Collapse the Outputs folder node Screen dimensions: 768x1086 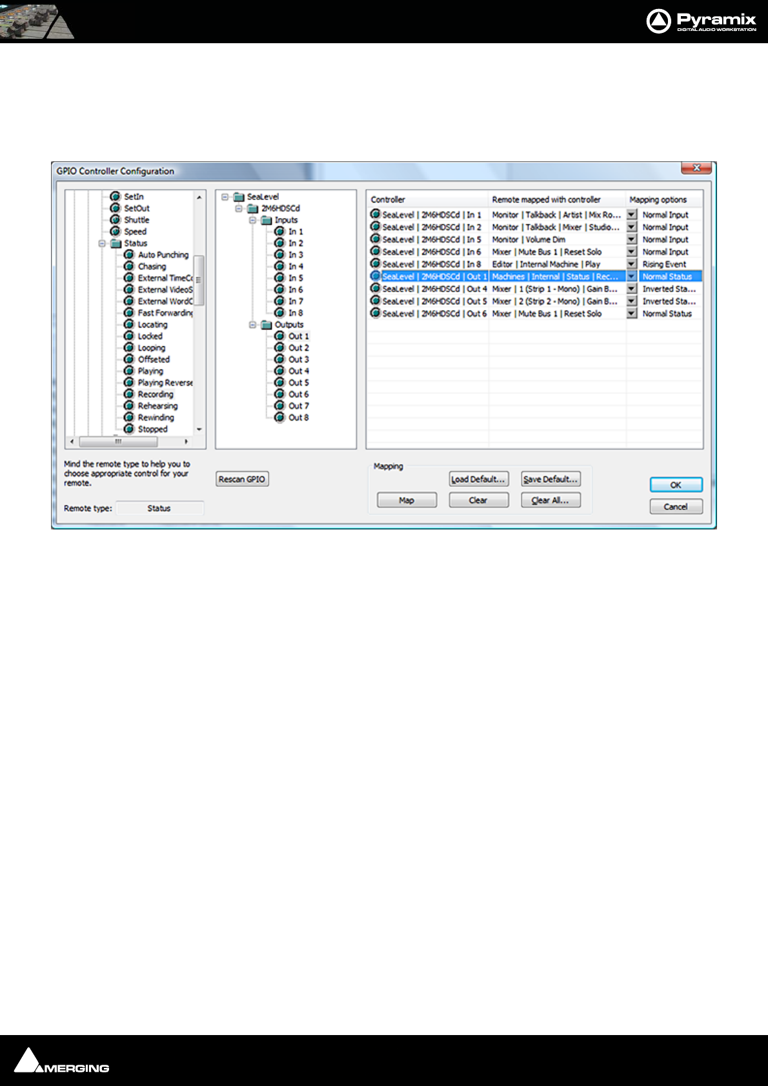click(x=252, y=324)
